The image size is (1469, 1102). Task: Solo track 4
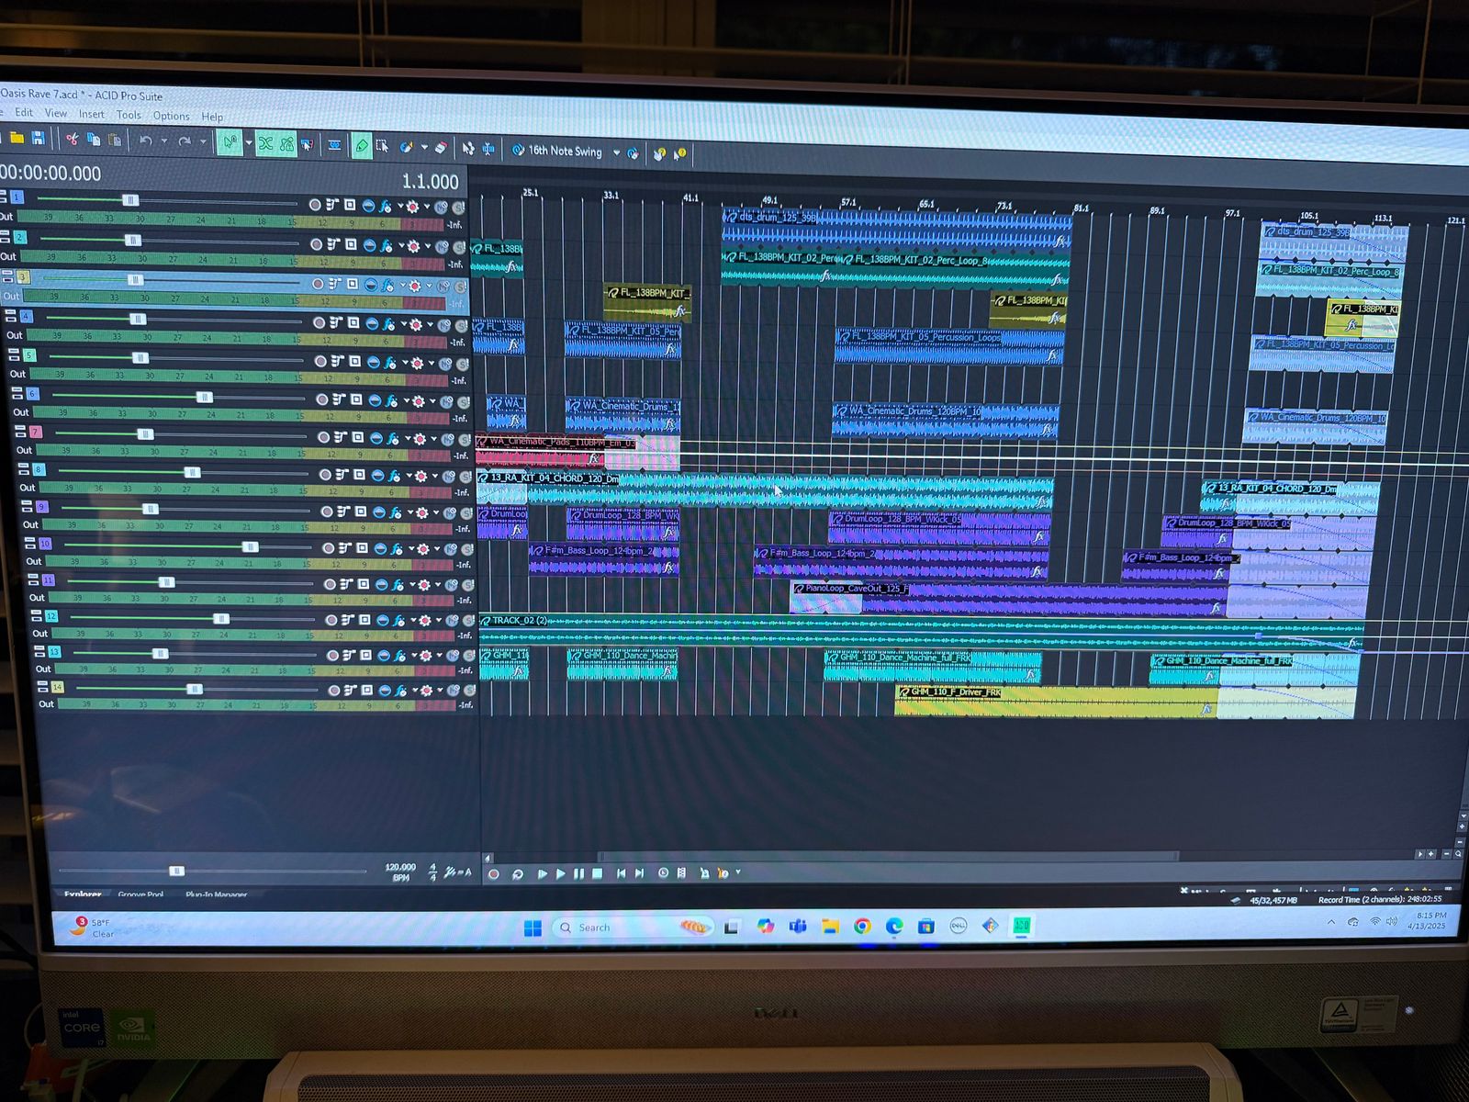click(463, 325)
